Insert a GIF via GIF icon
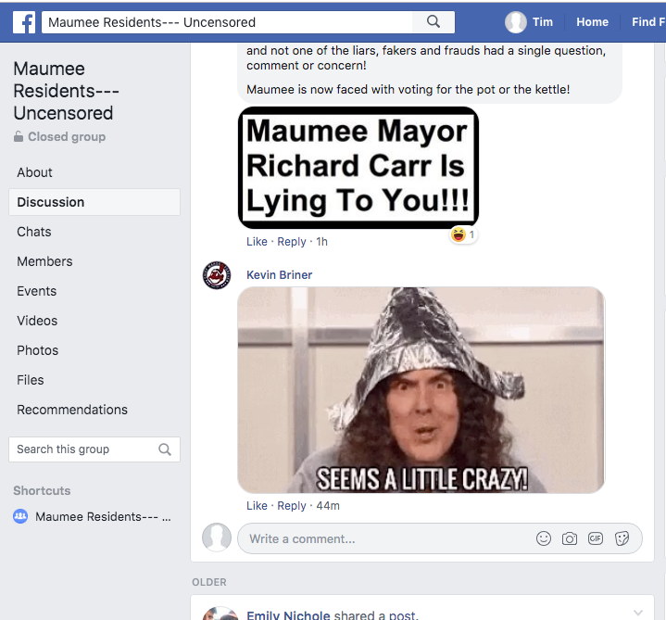Image resolution: width=666 pixels, height=620 pixels. (x=596, y=538)
